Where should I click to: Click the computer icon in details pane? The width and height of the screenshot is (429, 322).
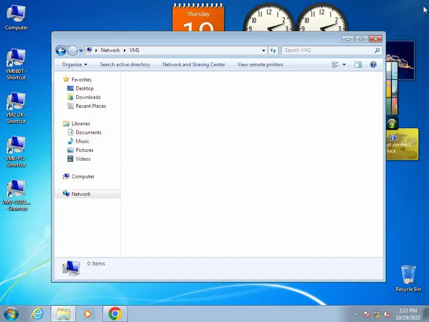pyautogui.click(x=71, y=268)
